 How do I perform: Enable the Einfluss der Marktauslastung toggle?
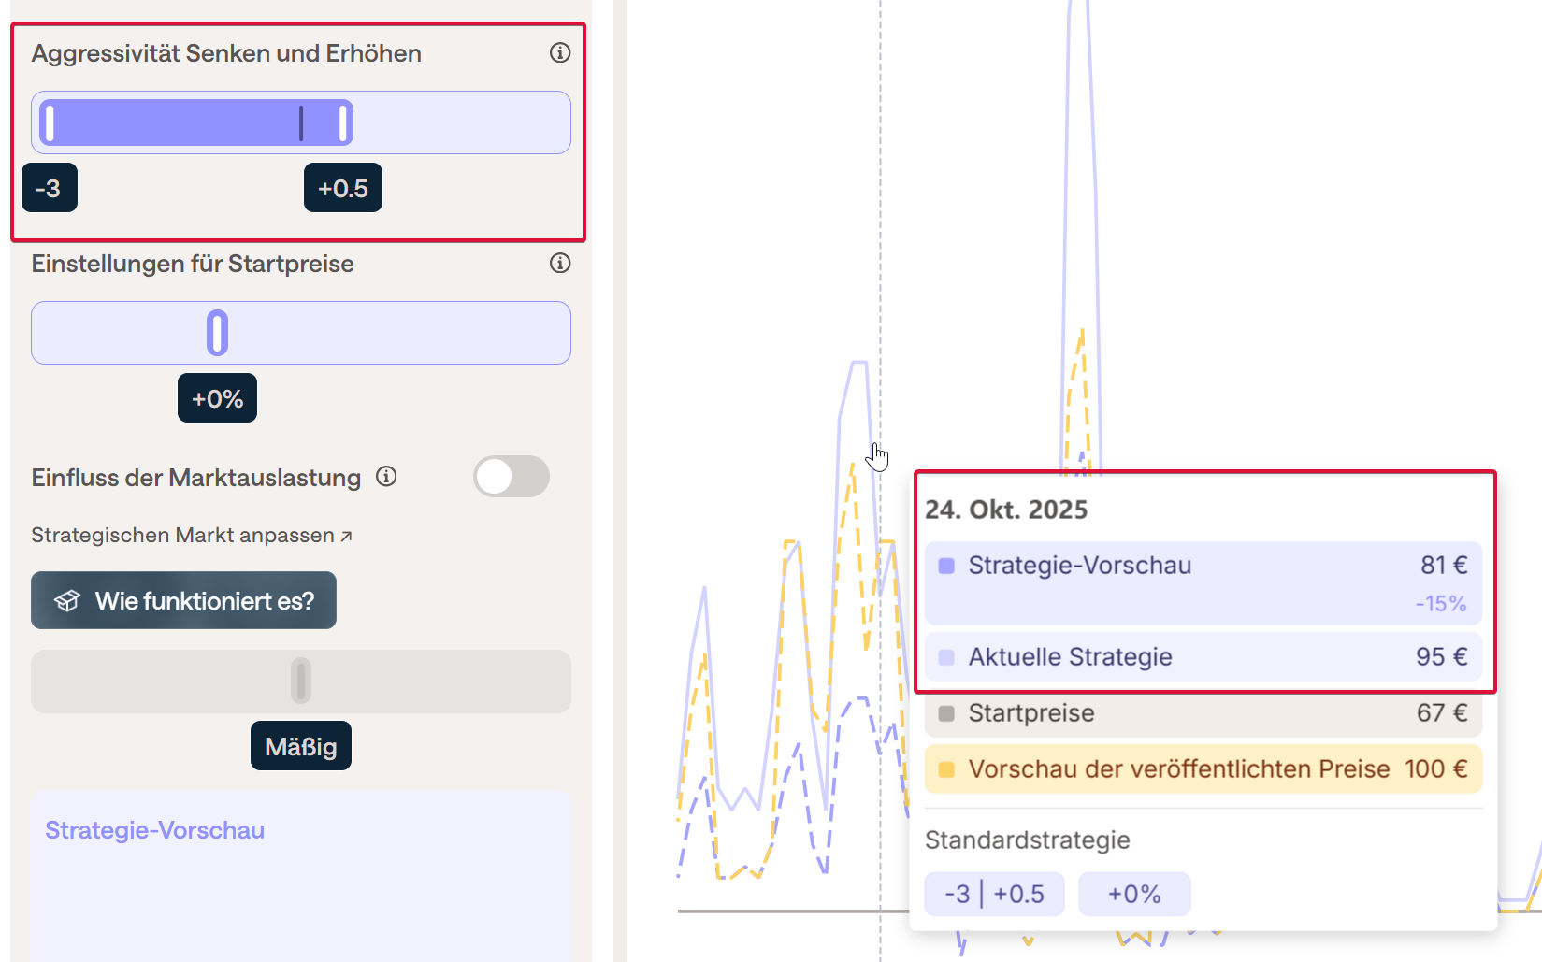click(x=511, y=477)
